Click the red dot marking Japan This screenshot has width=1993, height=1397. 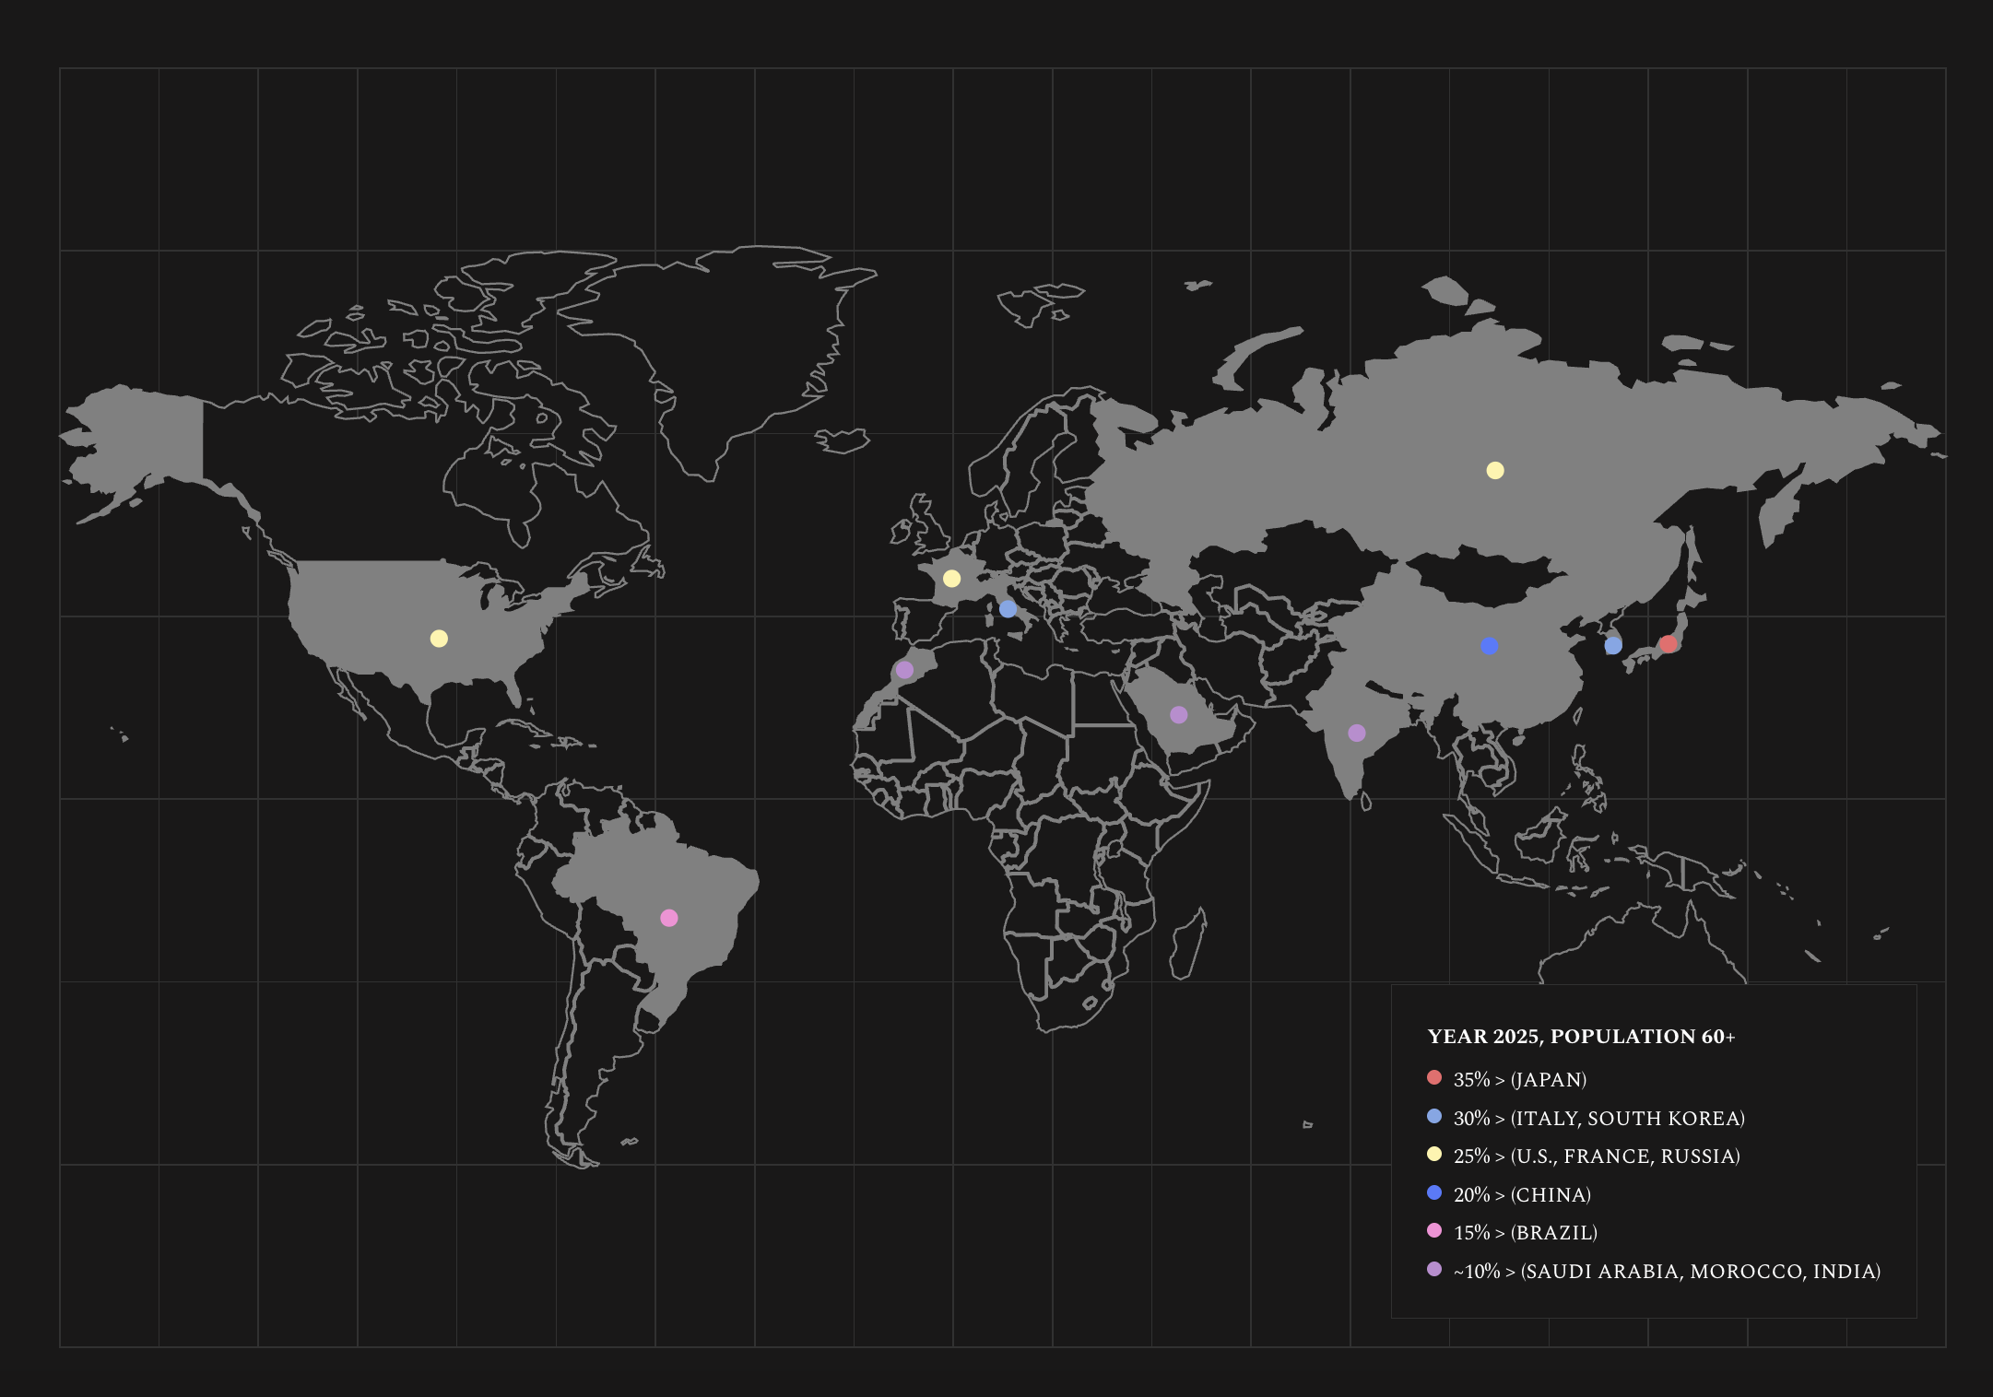(x=1668, y=643)
